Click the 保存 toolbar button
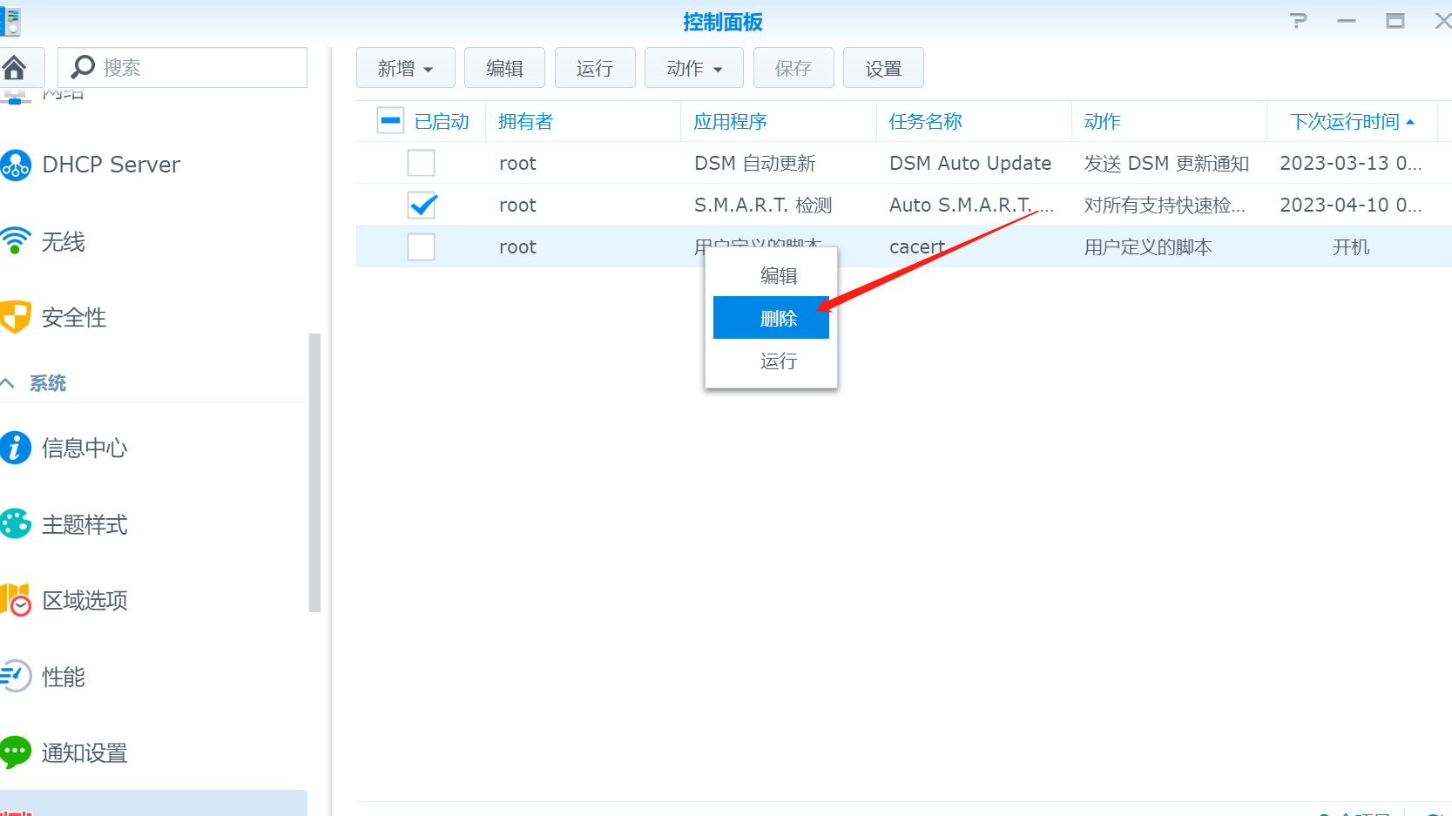Viewport: 1452px width, 816px height. (794, 68)
